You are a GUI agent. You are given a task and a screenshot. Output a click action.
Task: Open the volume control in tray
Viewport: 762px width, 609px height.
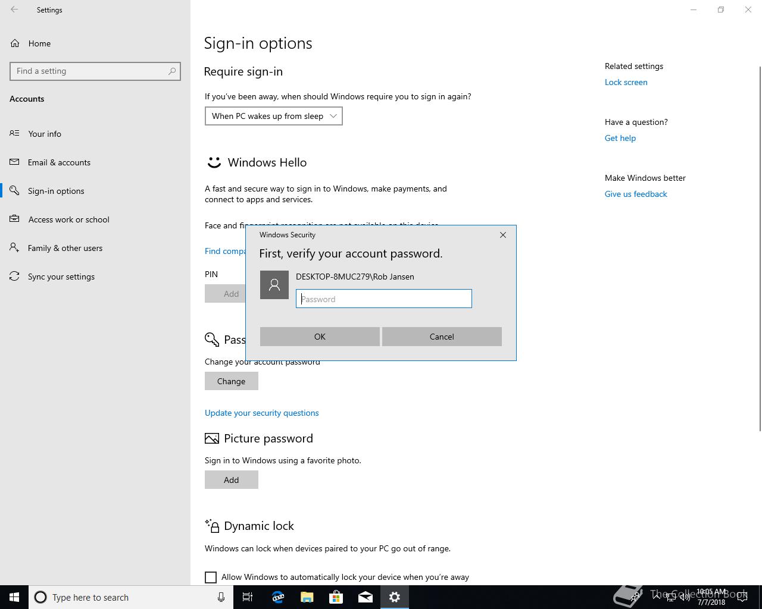pos(685,597)
